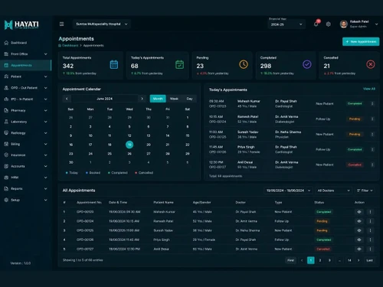Open the All Doctors dropdown
Screen dimensions: 383x287
click(x=333, y=191)
